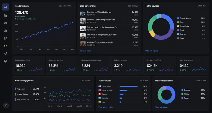Open thumbnail of How AI is Transforming Newsrooms
Image resolution: width=212 pixels, height=113 pixels.
(83, 21)
